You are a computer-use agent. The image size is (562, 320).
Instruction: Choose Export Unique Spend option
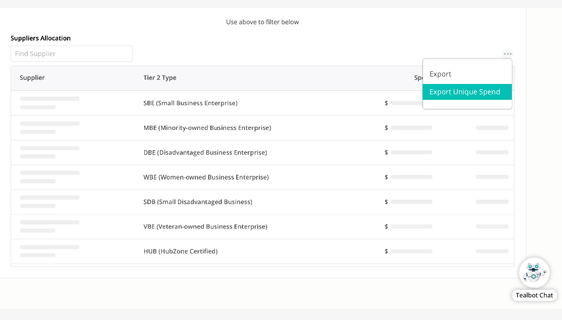(x=465, y=92)
